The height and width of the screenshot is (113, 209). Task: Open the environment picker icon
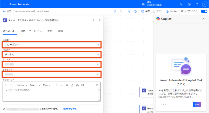143,4
